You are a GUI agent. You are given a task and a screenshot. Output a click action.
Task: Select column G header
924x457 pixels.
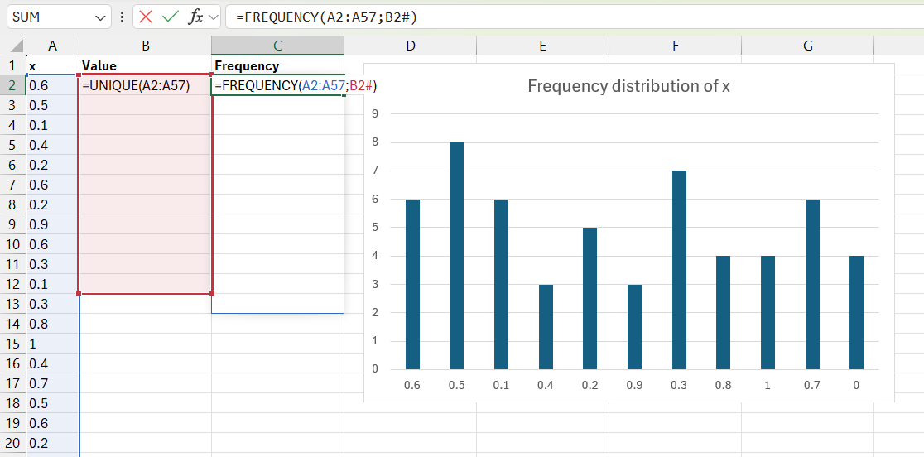[x=808, y=46]
